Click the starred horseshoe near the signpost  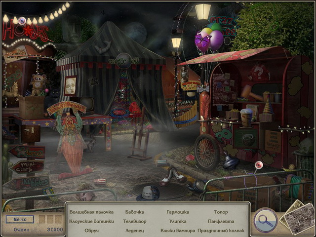(x=48, y=192)
